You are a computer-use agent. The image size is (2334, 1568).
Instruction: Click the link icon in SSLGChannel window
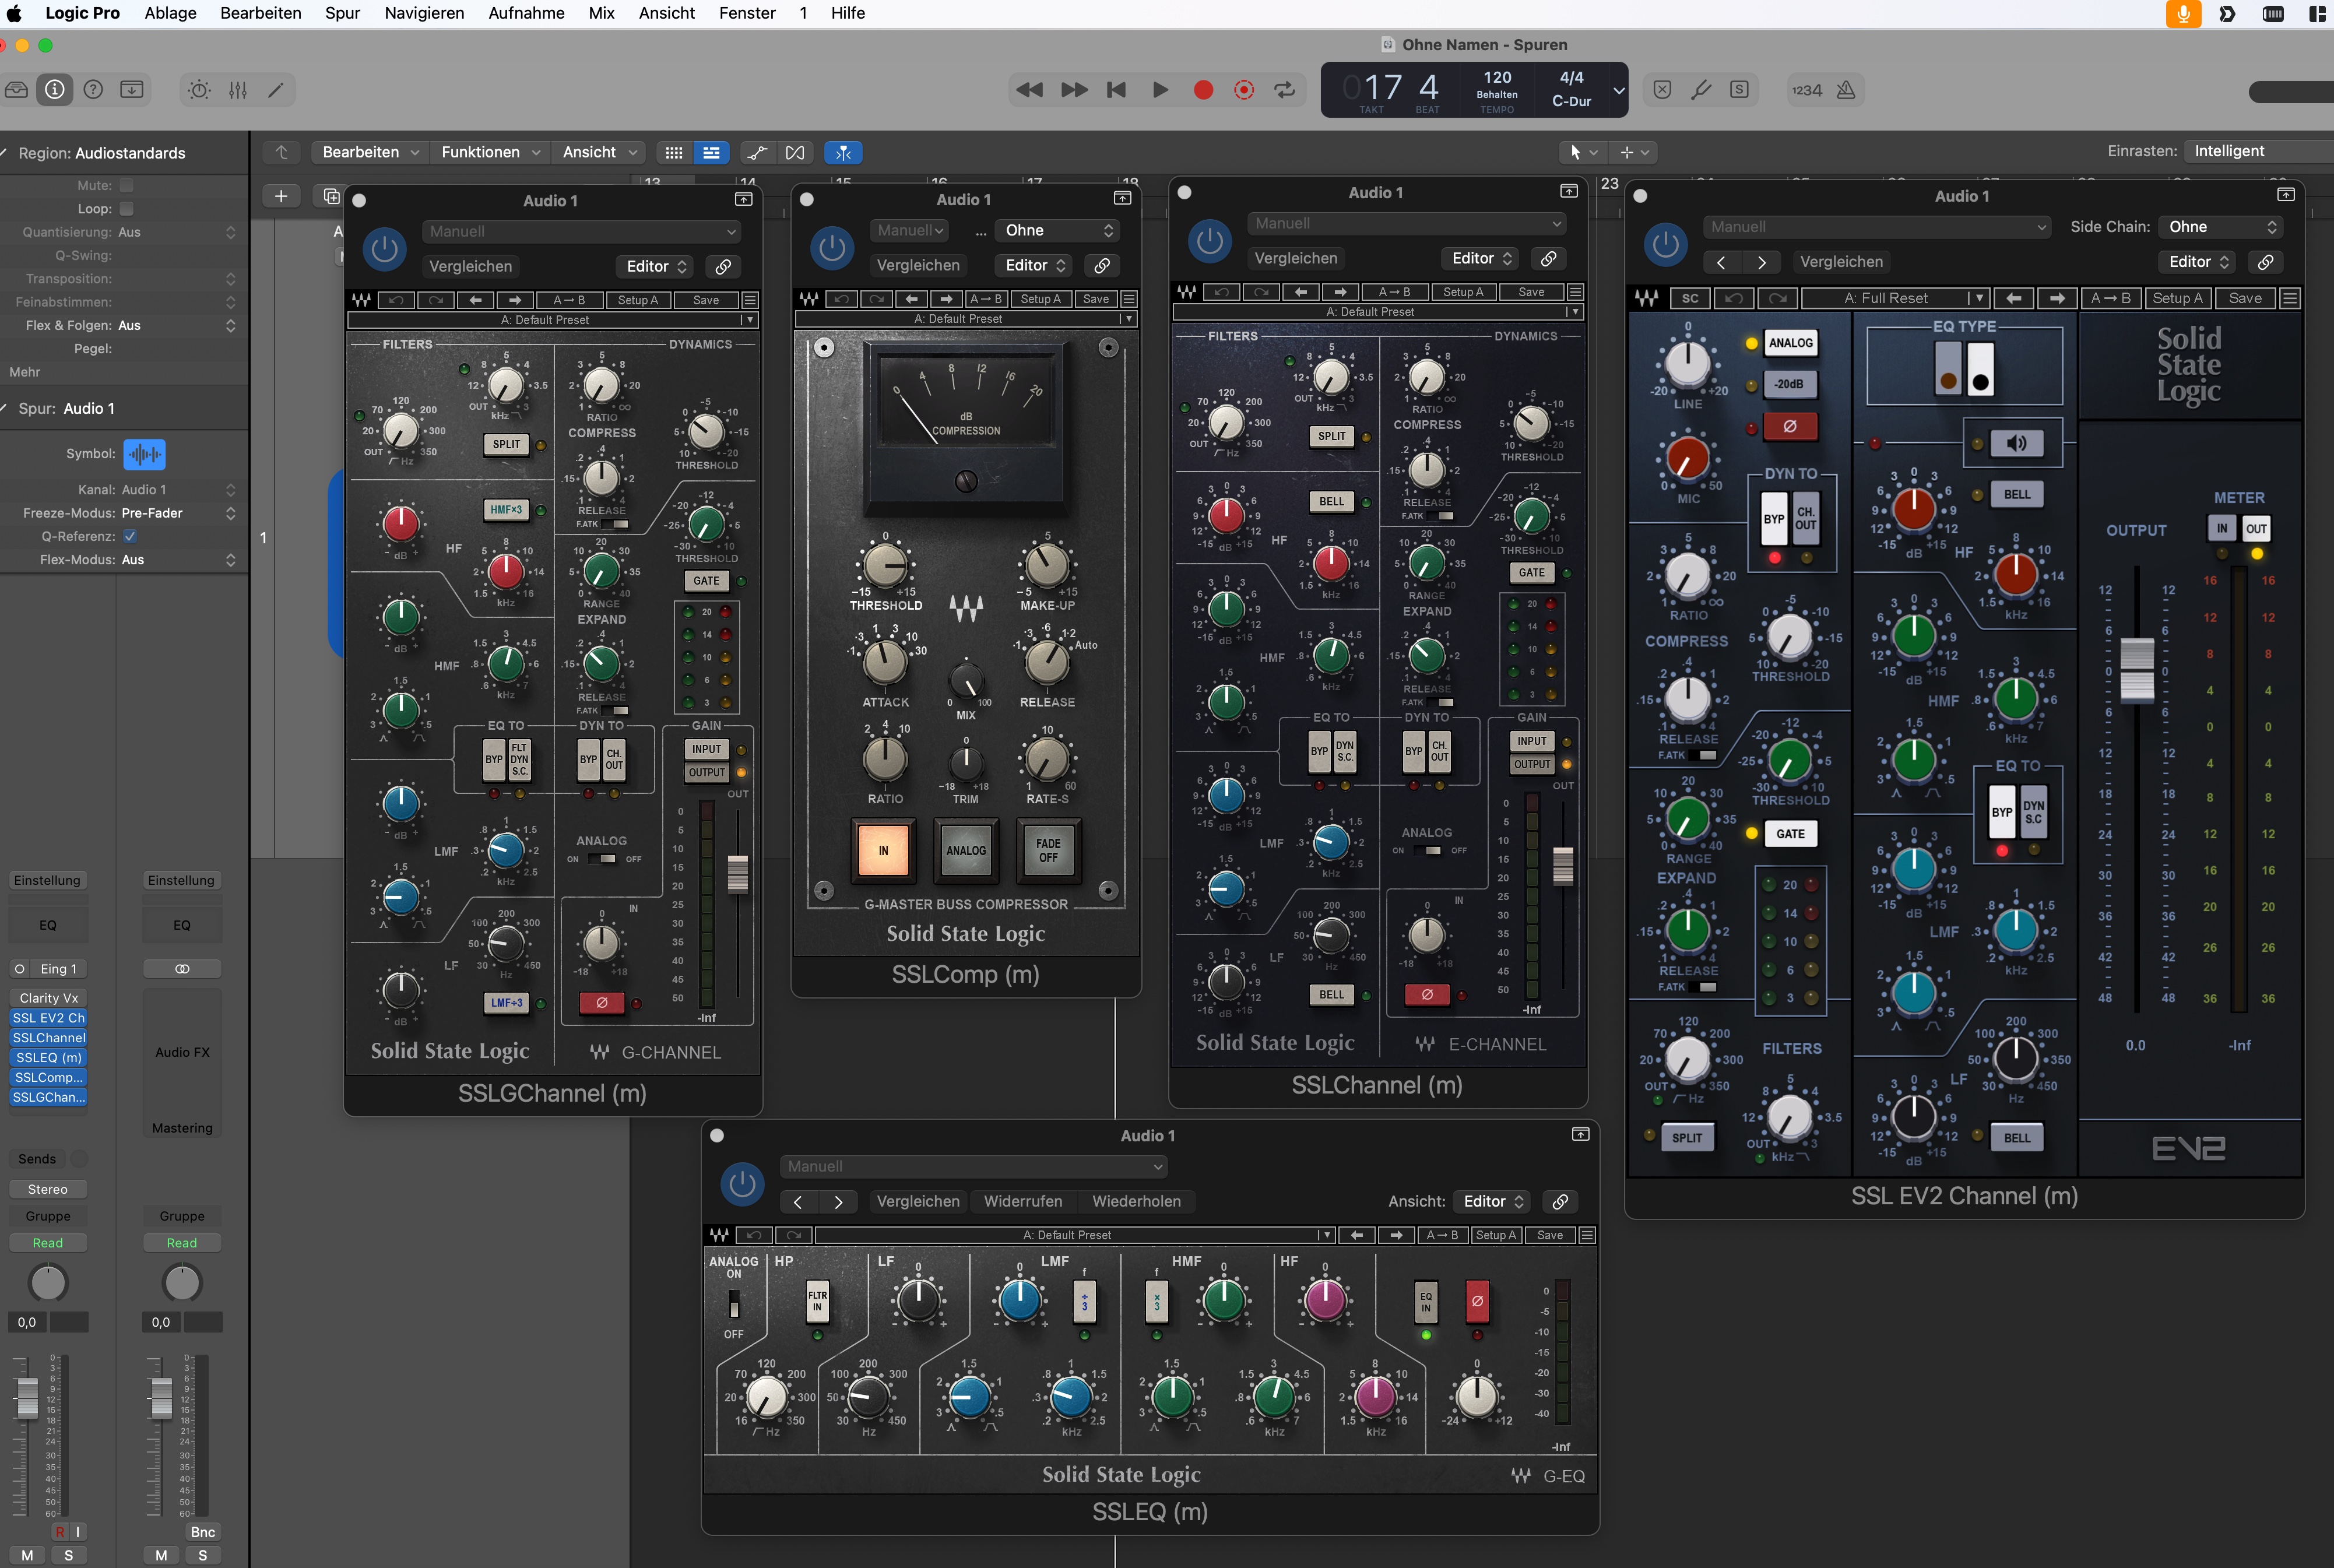coord(723,266)
